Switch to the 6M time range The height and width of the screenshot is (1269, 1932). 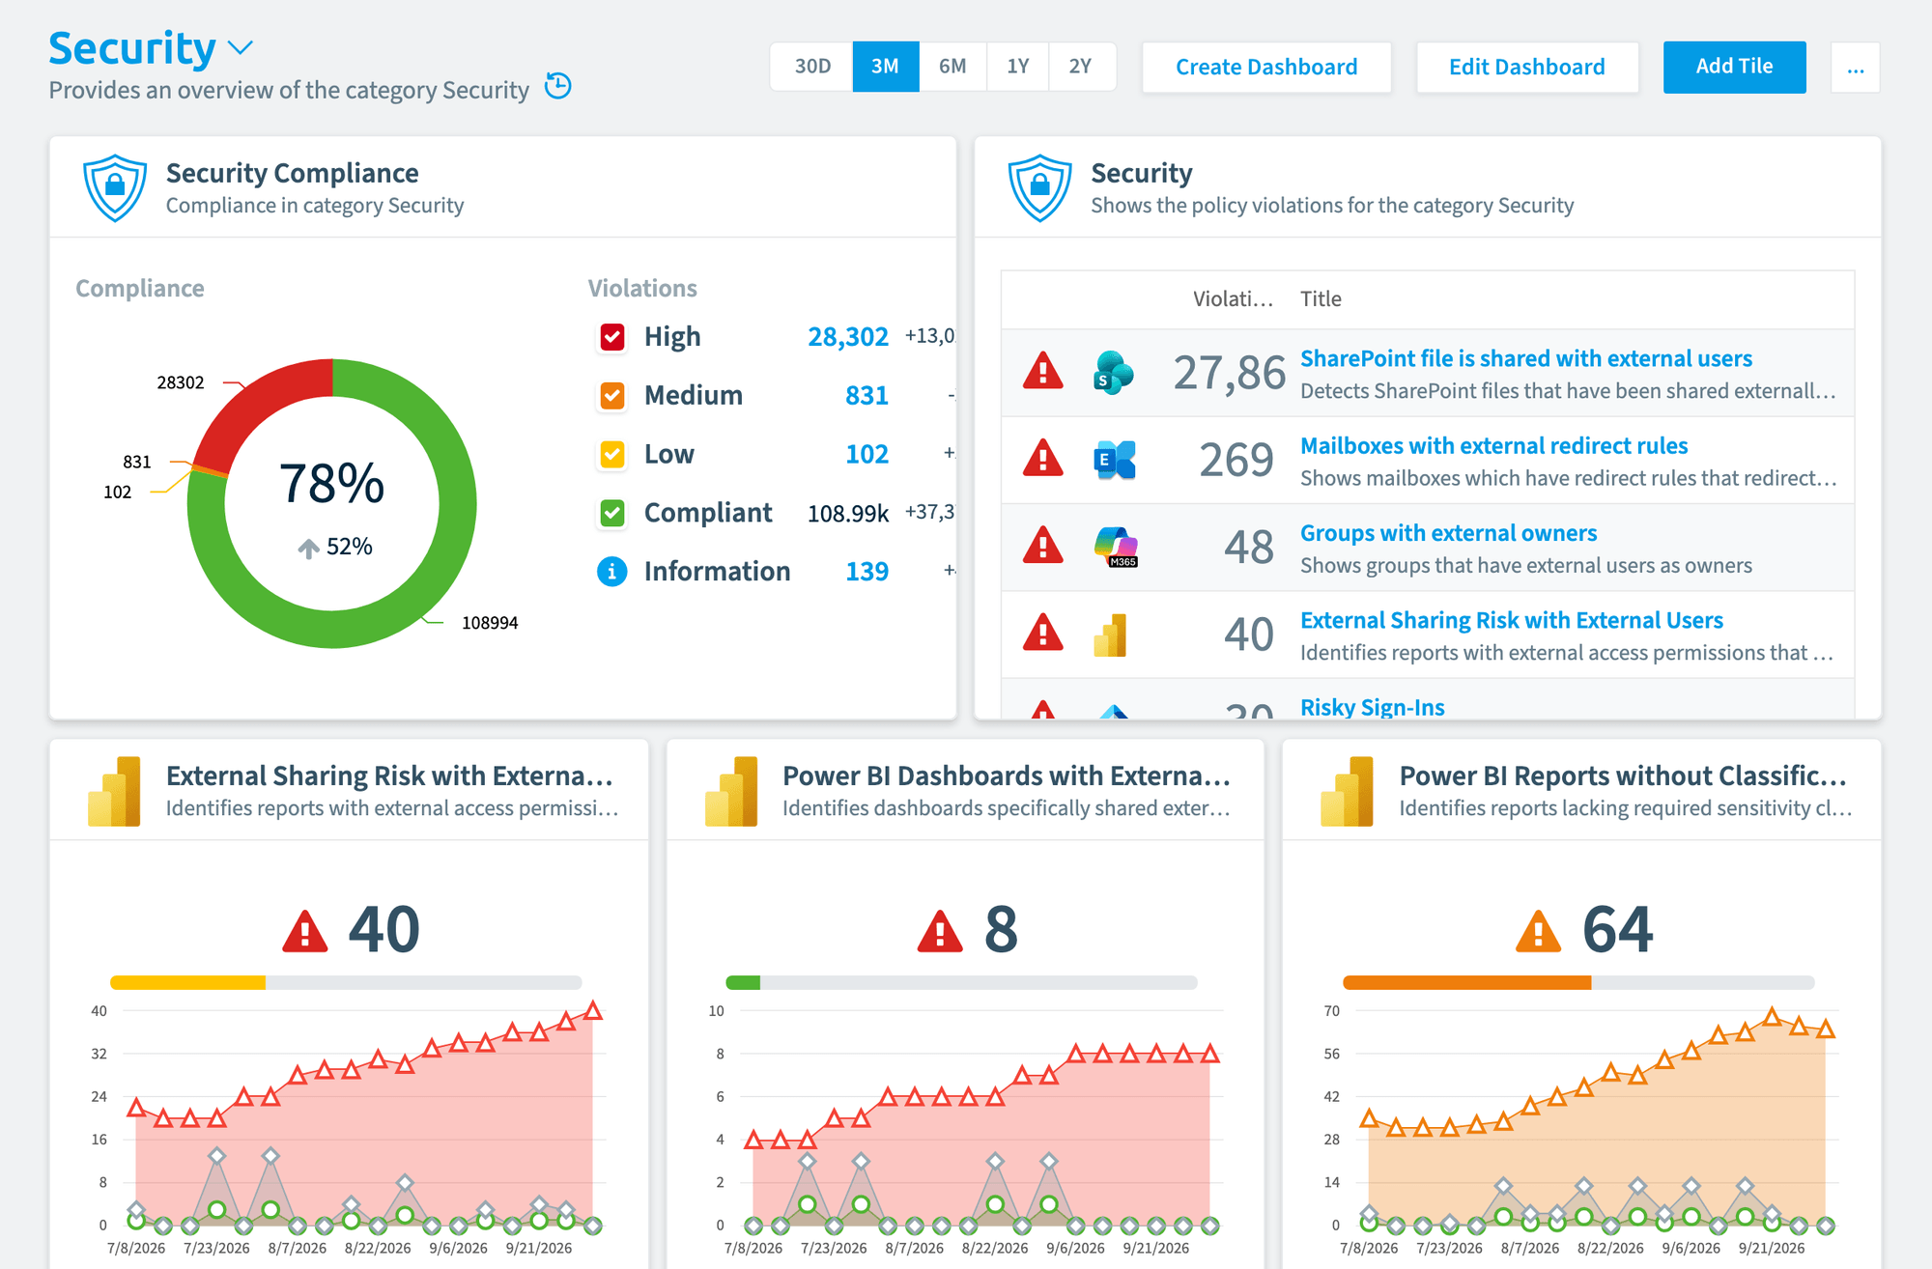coord(952,67)
